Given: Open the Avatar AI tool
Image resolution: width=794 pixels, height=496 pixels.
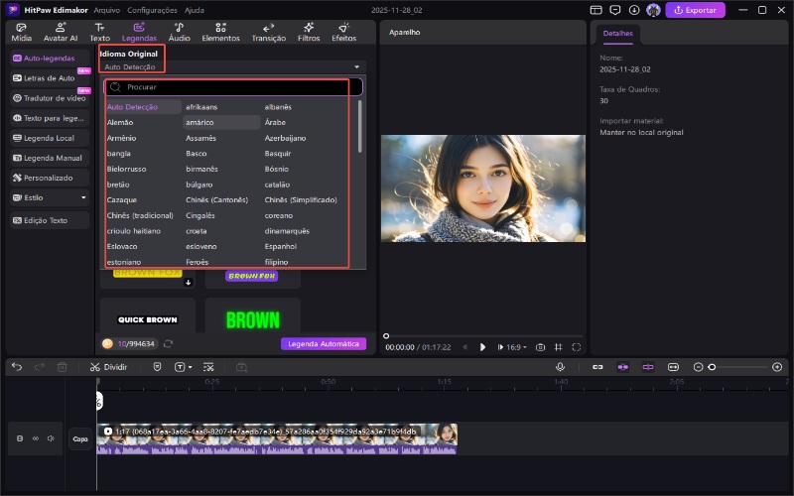Looking at the screenshot, I should (x=60, y=31).
